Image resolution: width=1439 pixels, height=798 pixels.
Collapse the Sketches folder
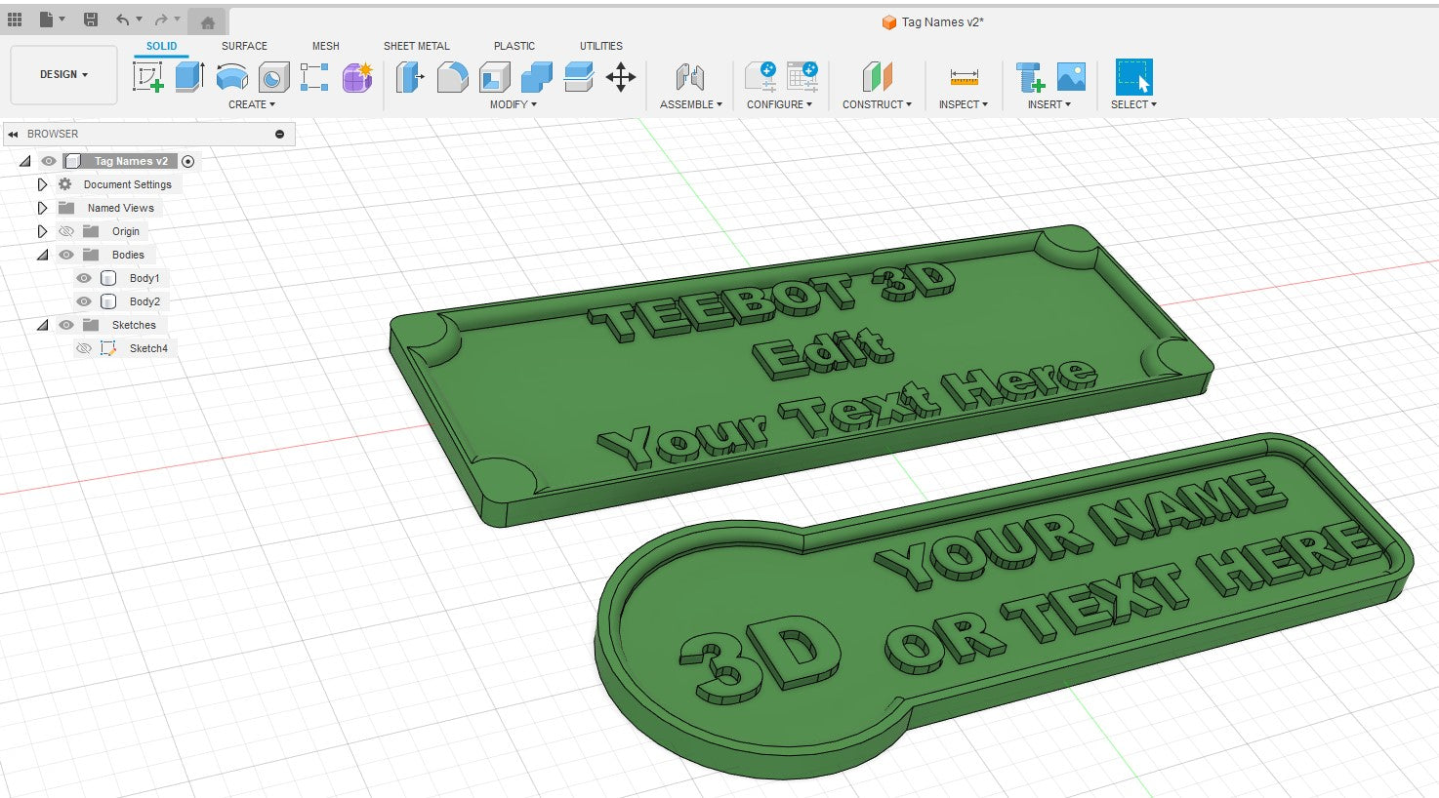(x=42, y=325)
